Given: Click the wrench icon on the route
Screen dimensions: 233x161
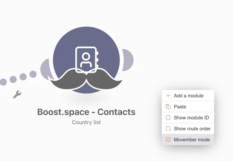Looking at the screenshot, I should tap(17, 94).
